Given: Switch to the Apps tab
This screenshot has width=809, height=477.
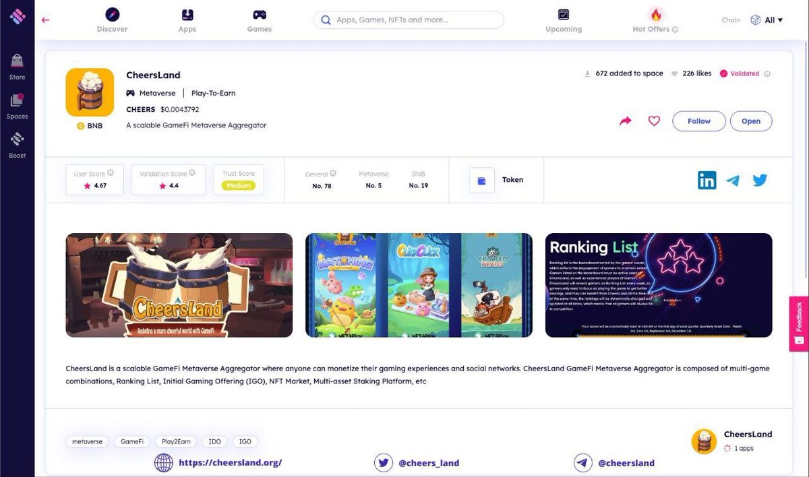Looking at the screenshot, I should point(187,20).
